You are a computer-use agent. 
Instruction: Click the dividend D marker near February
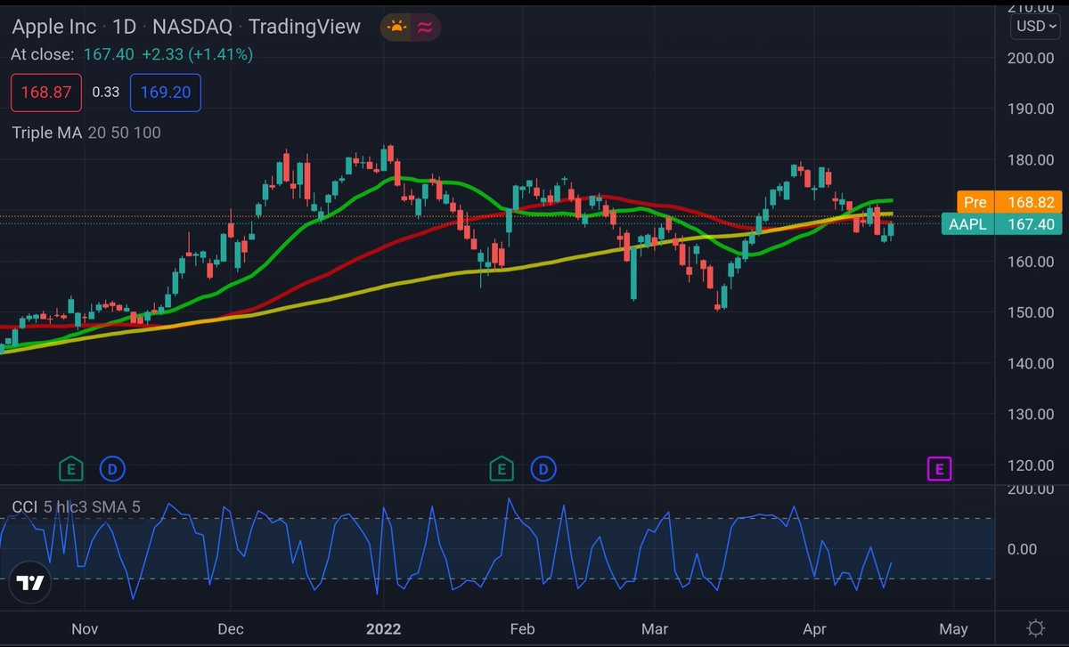543,467
